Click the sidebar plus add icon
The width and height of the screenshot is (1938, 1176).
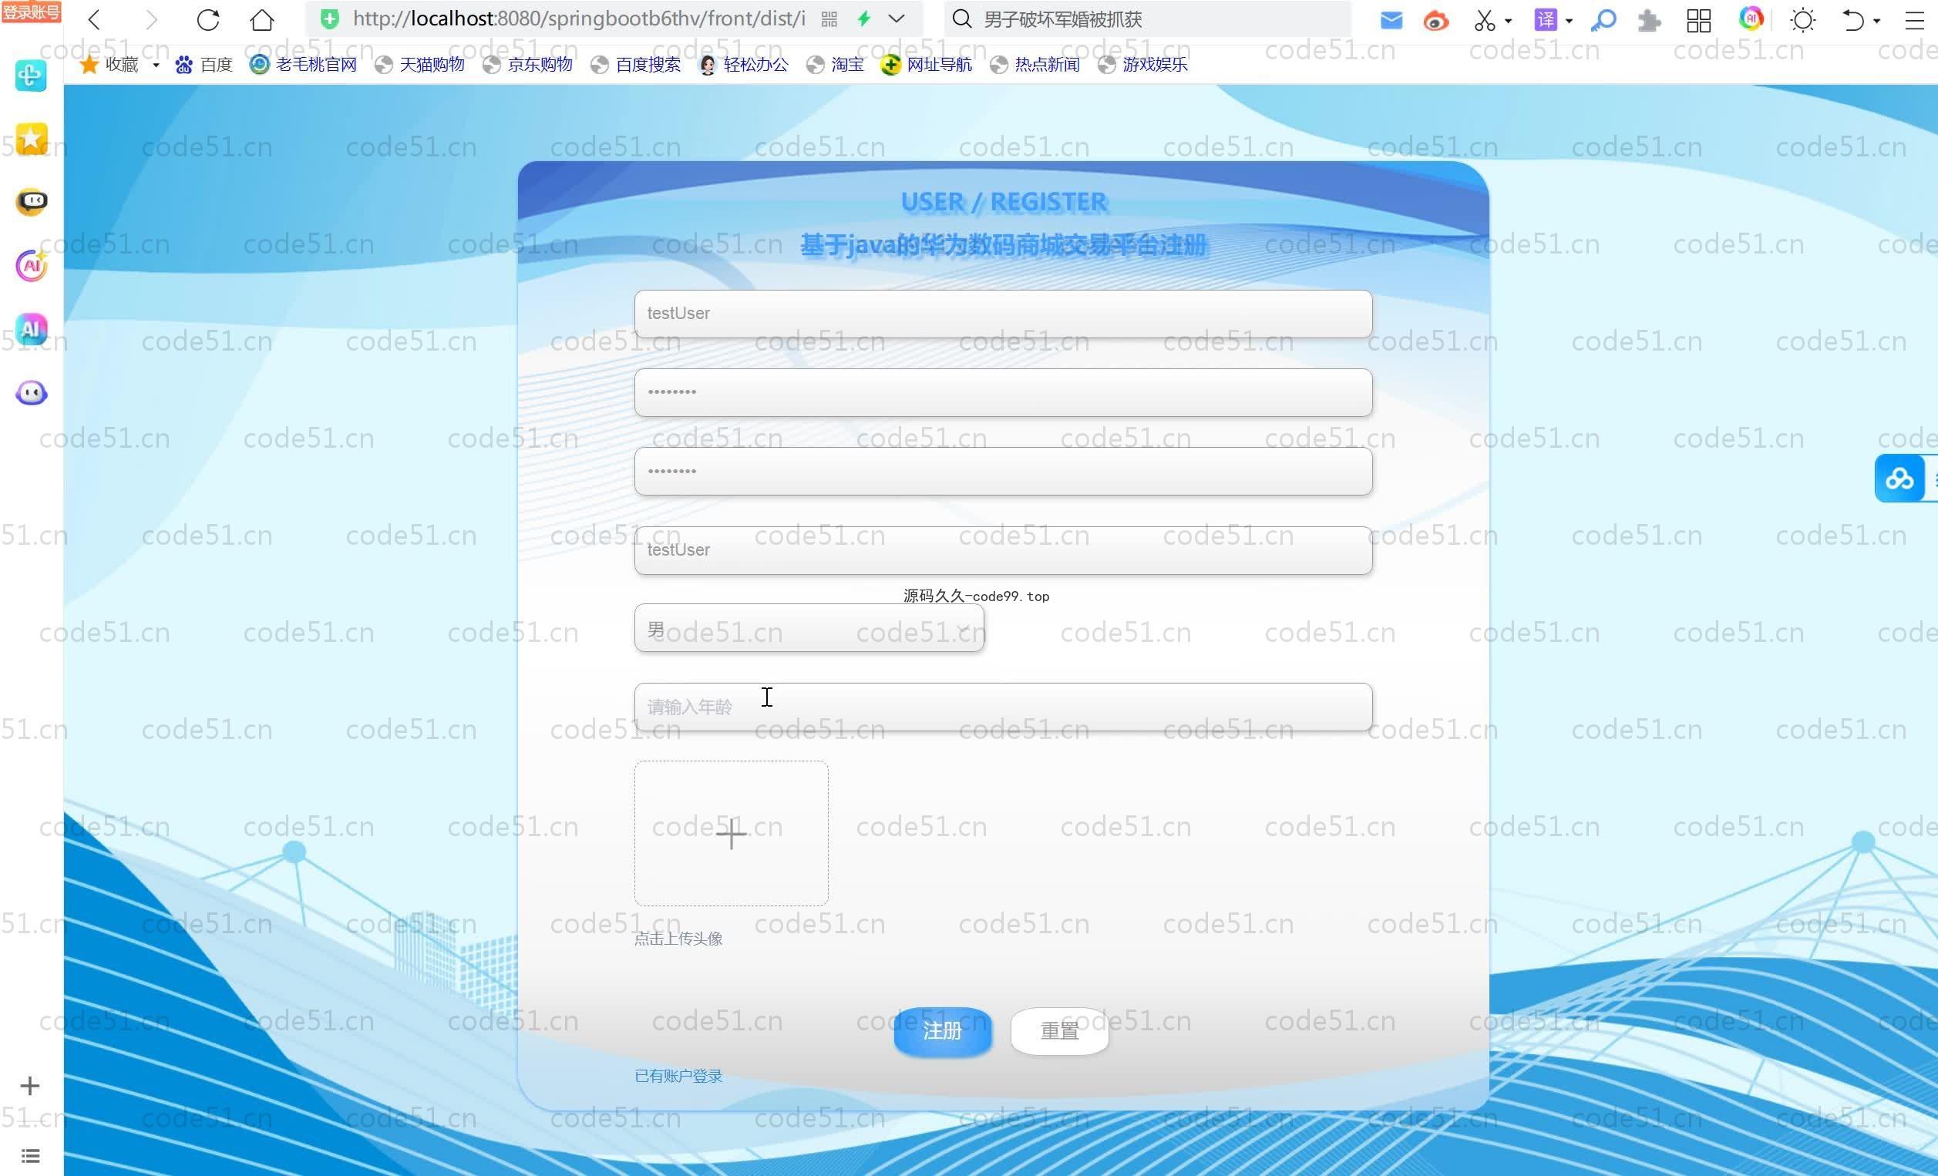tap(30, 1086)
